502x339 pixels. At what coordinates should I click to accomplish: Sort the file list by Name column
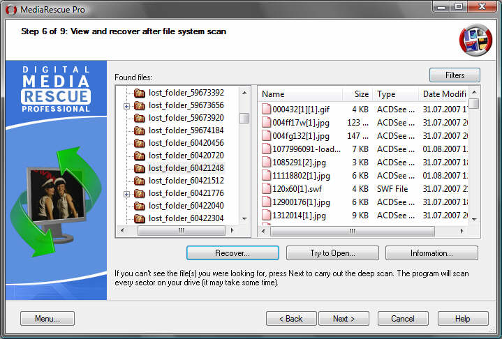(300, 94)
